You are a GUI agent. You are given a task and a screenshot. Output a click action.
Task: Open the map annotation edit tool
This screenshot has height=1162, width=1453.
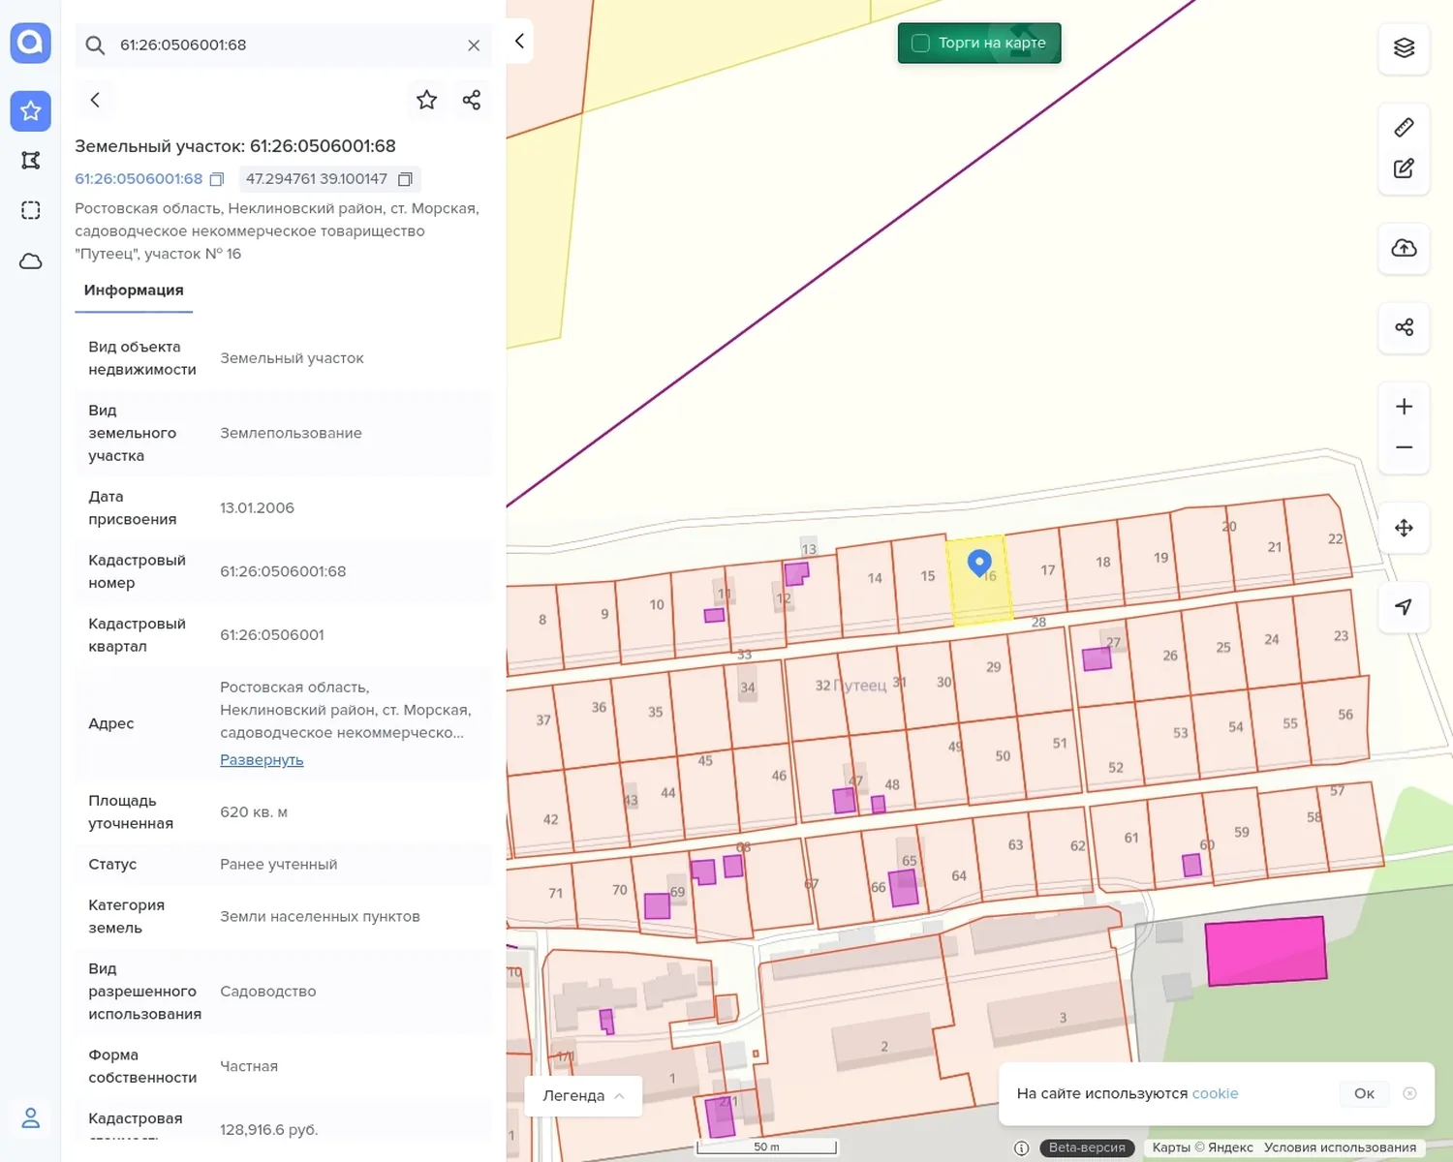tap(1404, 168)
